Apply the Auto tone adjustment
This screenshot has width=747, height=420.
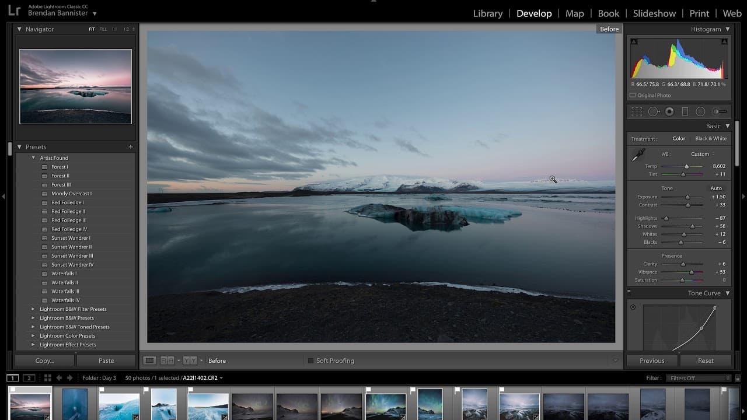click(x=717, y=188)
